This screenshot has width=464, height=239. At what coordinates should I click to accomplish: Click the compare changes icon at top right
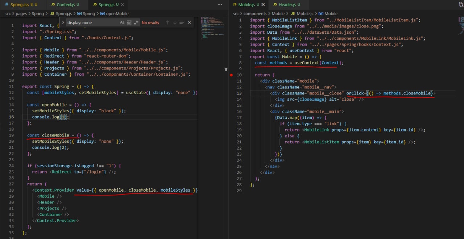(460, 4)
